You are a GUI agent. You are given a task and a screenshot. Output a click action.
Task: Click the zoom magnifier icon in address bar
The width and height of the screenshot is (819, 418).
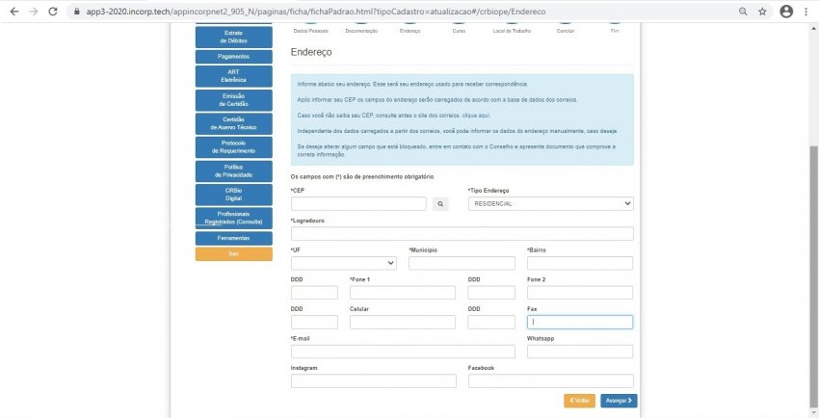[x=743, y=12]
